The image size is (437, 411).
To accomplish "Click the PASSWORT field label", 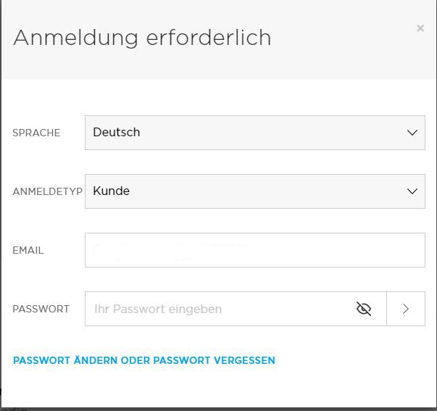I will tap(41, 309).
